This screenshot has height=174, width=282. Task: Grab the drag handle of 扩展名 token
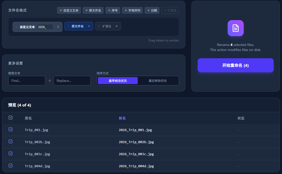point(99,26)
